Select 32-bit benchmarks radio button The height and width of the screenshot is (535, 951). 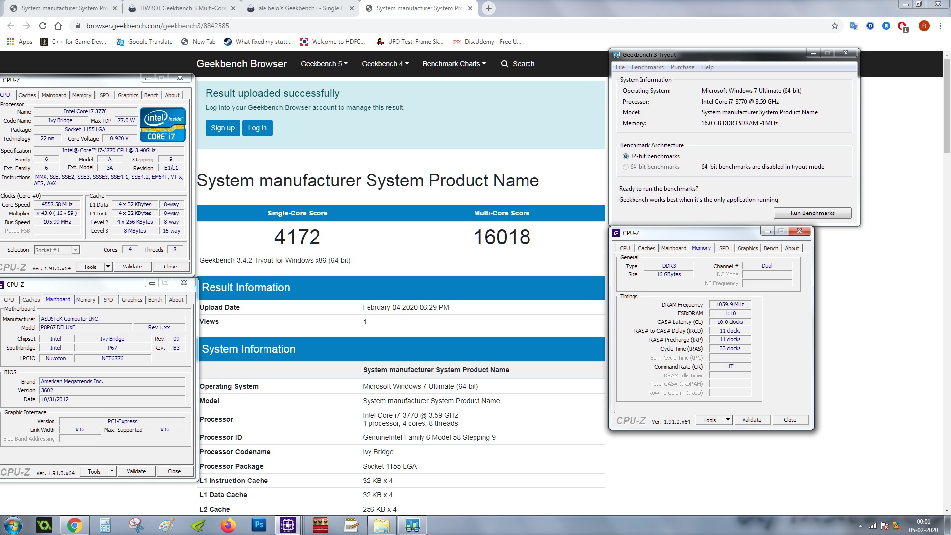coord(625,156)
